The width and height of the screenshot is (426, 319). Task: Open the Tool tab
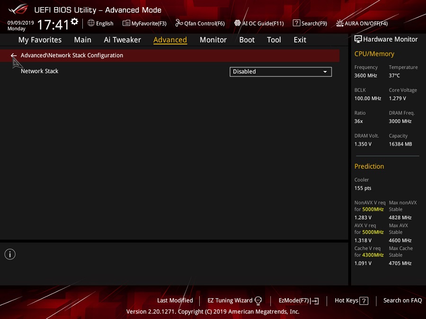tap(274, 40)
